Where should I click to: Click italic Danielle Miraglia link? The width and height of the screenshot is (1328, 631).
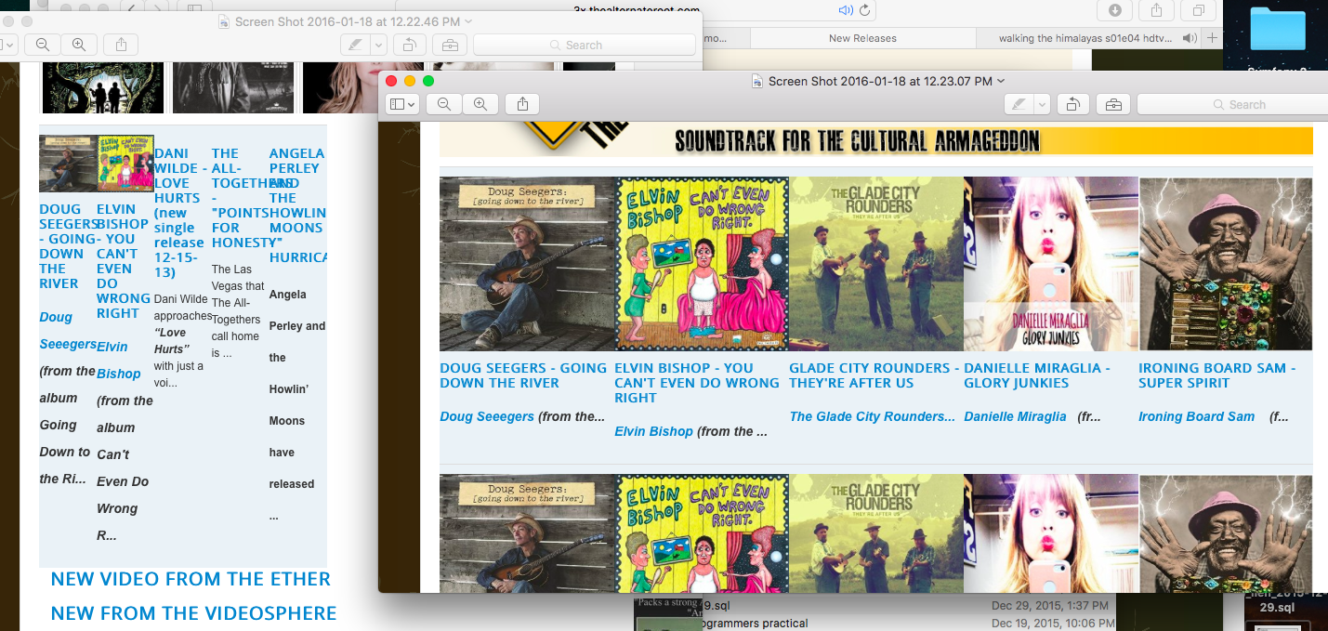1015,416
